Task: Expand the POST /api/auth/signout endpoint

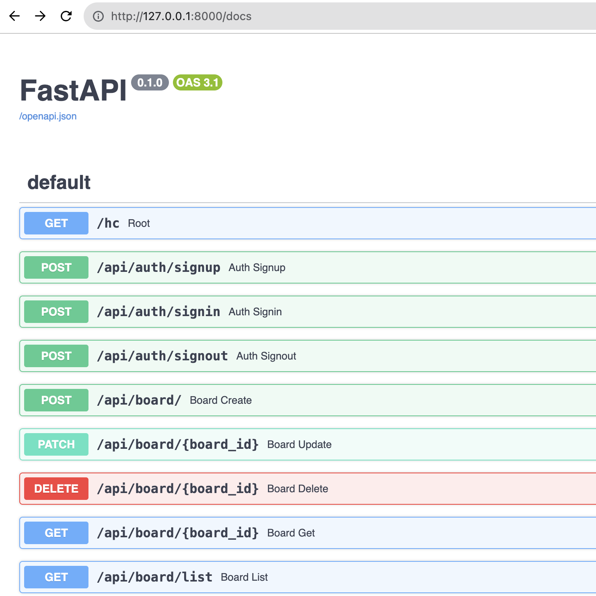Action: tap(308, 356)
